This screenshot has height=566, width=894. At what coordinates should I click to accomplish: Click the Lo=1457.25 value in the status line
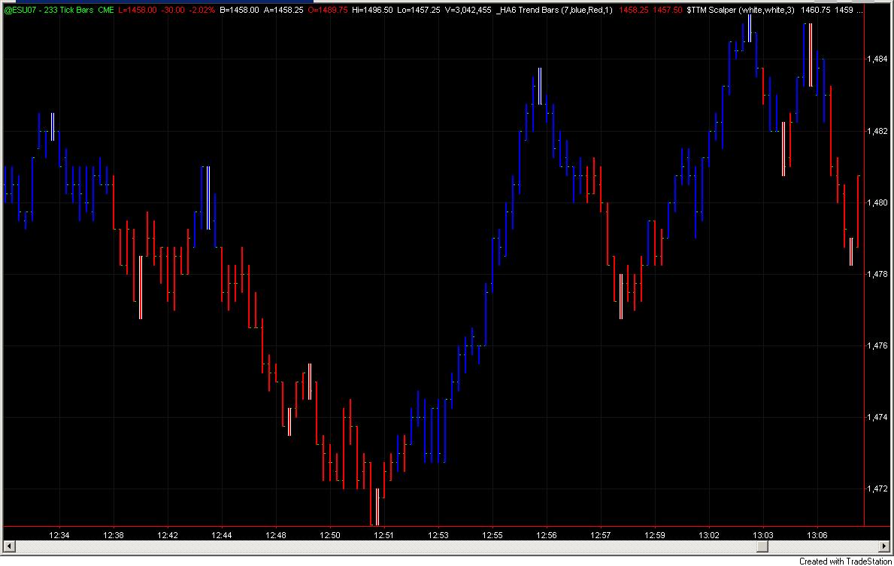419,11
